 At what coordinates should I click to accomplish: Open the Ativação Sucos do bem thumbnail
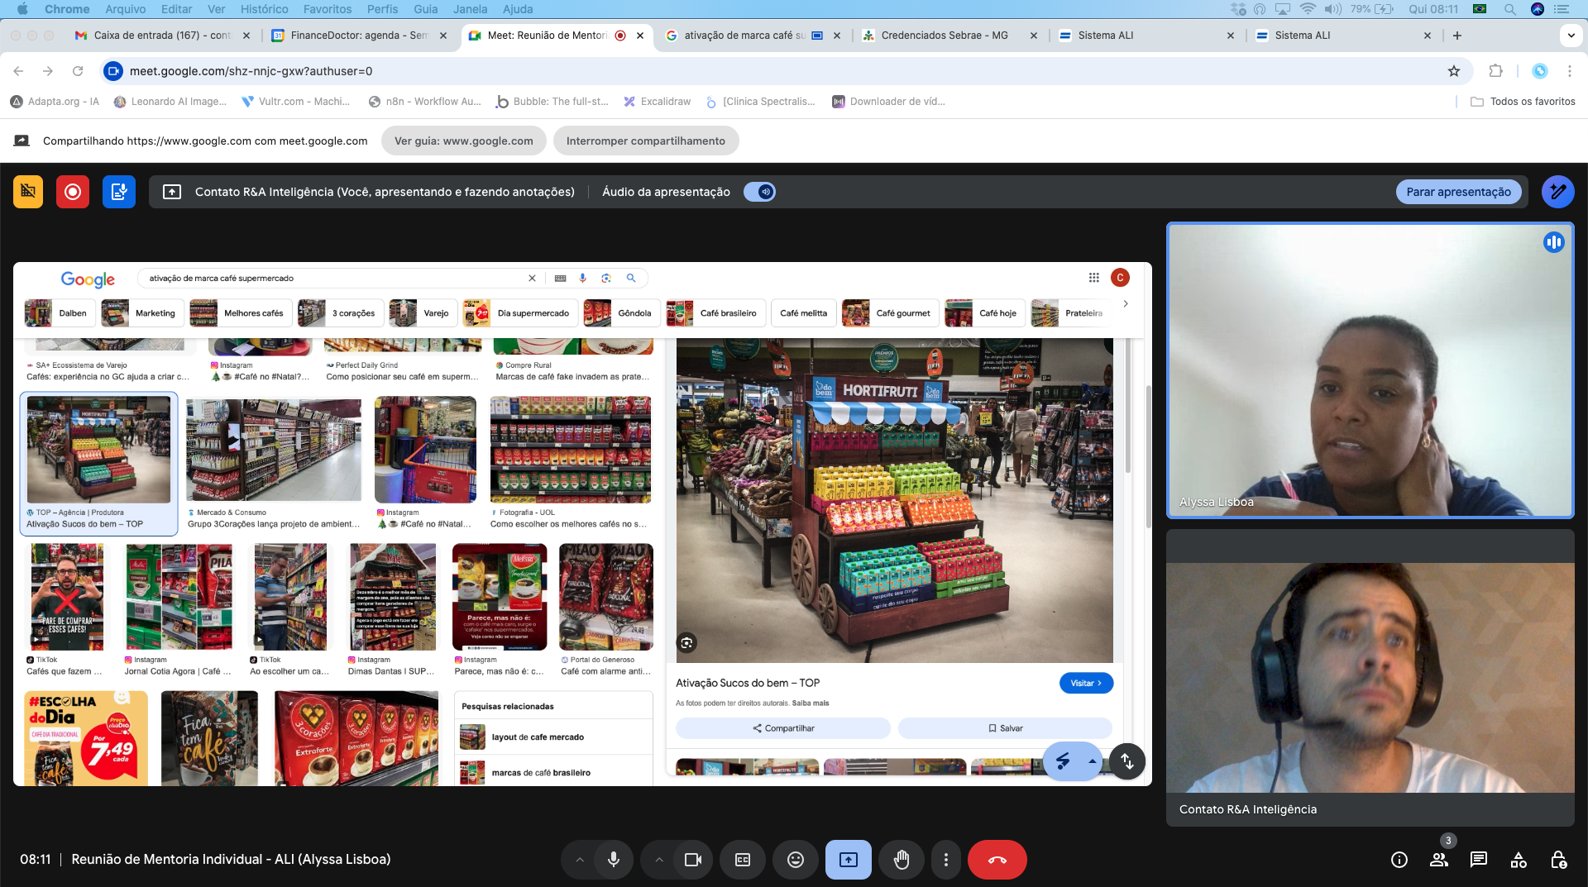tap(98, 449)
